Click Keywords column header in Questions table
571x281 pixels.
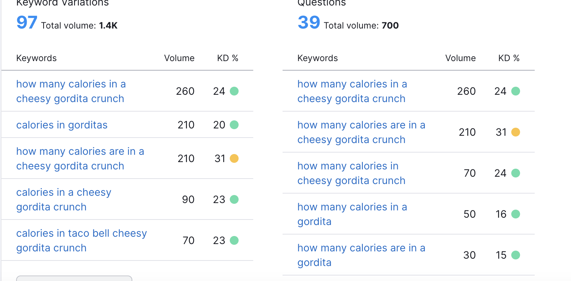coord(317,58)
